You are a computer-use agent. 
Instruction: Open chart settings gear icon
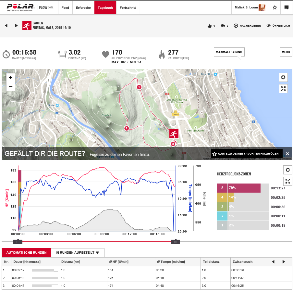(x=287, y=170)
